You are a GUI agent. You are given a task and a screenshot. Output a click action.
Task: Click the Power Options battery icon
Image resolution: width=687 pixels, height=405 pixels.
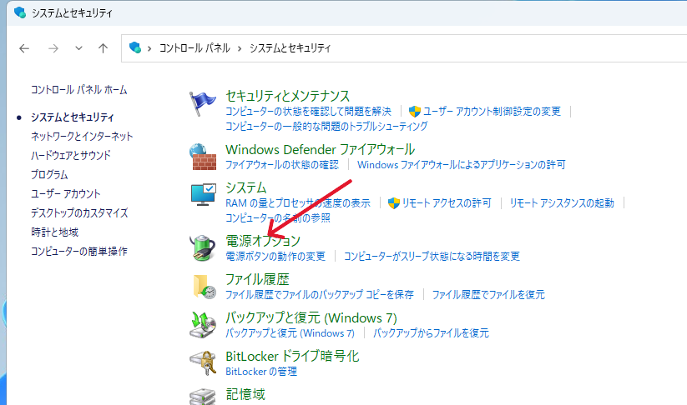click(x=204, y=248)
